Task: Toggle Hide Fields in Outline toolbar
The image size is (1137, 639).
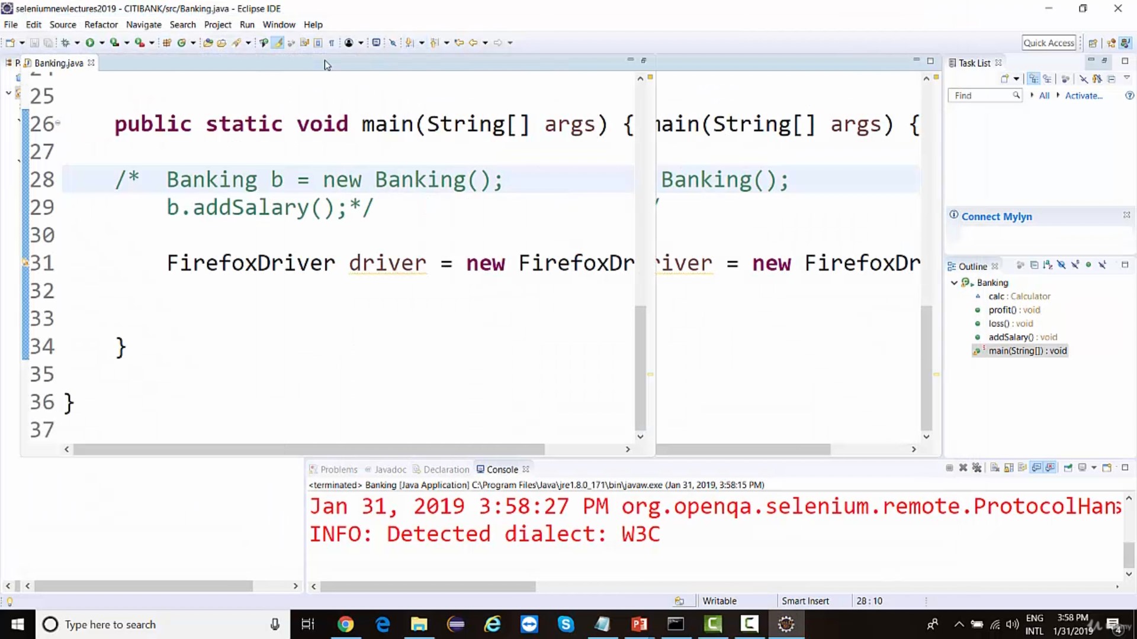Action: [1061, 265]
